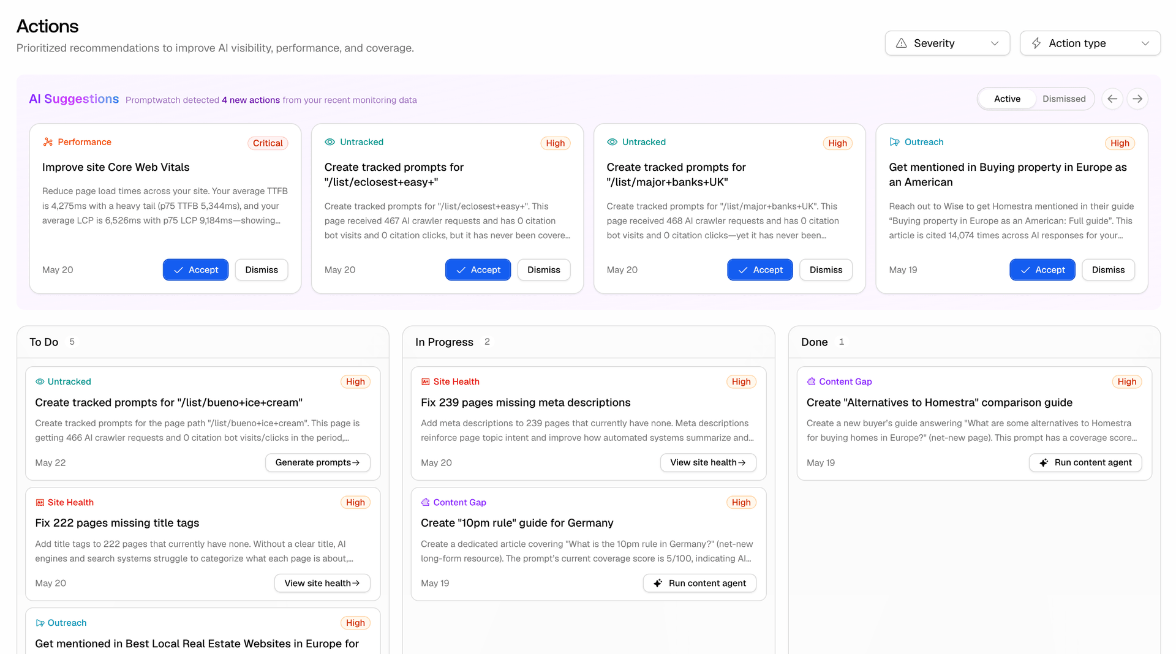The width and height of the screenshot is (1176, 654).
Task: Click Outreach icon on Buying property card
Action: 894,142
